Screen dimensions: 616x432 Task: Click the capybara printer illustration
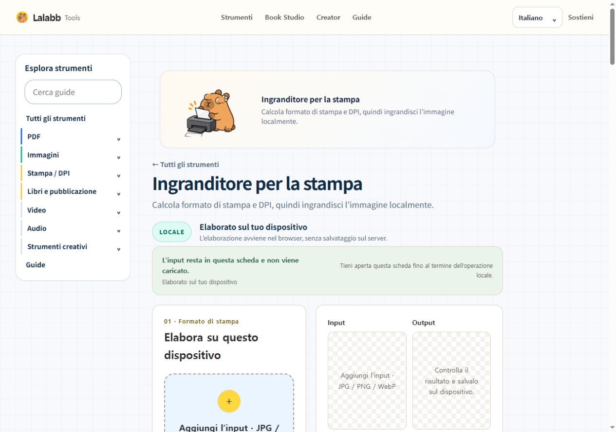[x=211, y=113]
